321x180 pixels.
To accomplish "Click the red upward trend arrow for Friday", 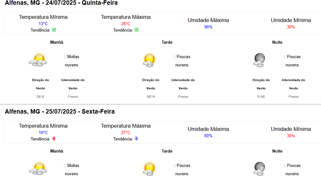I will coord(54,139).
